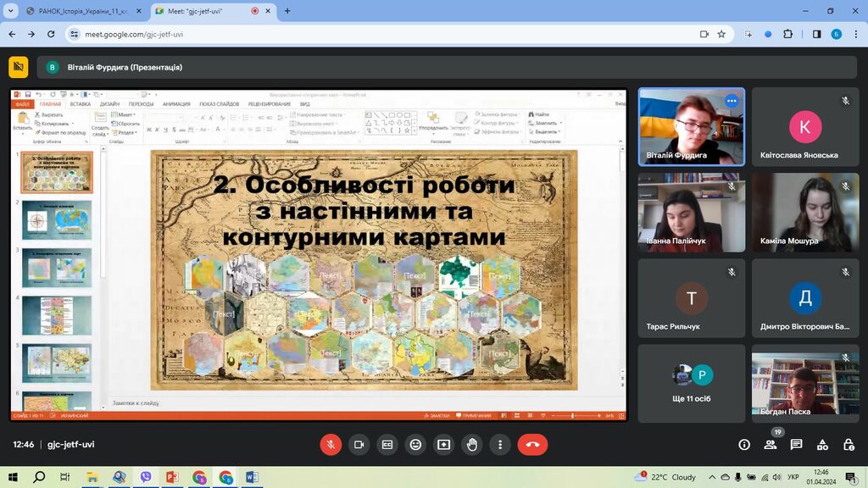Viewport: 868px width, 488px height.
Task: Toggle the camera on or off
Action: [x=359, y=445]
